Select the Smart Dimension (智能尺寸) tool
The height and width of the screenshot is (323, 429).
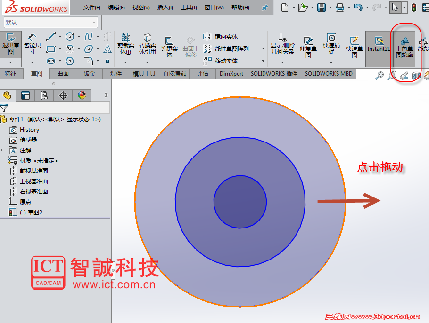click(32, 44)
